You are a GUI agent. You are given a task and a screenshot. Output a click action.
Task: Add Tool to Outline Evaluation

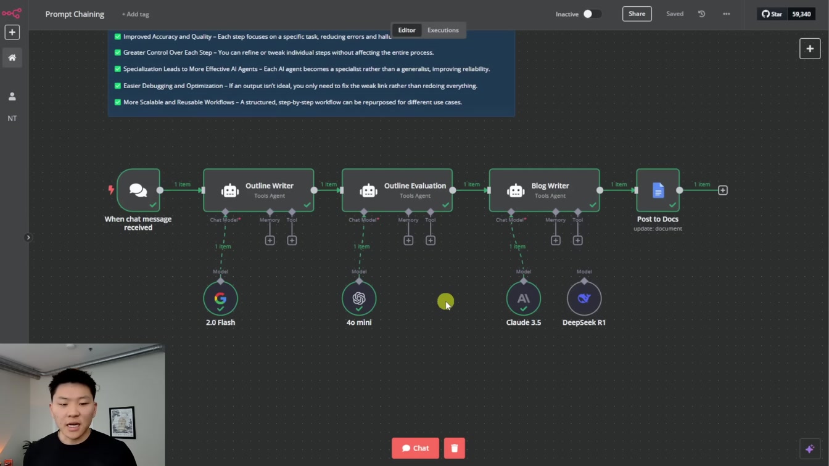[x=431, y=240]
